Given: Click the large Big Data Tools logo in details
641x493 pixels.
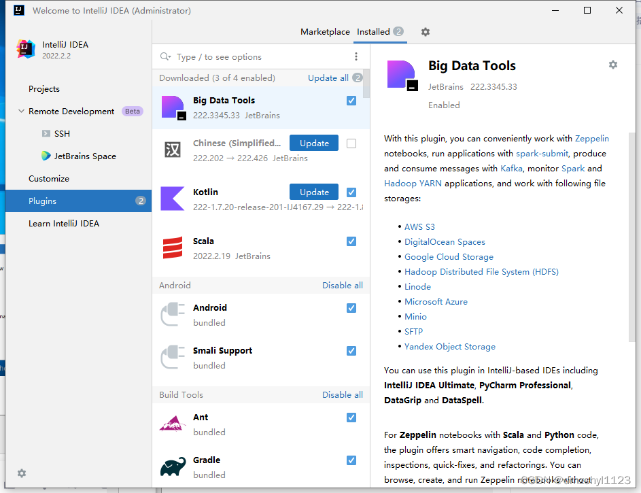Looking at the screenshot, I should pos(402,75).
